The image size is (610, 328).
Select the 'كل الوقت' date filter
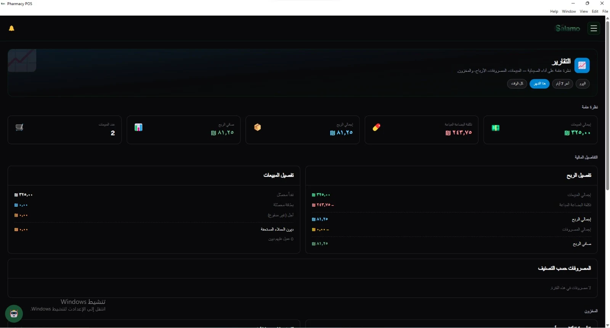coord(517,84)
